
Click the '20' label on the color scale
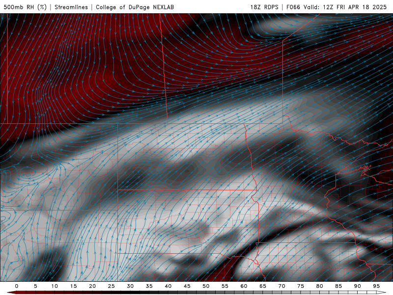(92, 286)
